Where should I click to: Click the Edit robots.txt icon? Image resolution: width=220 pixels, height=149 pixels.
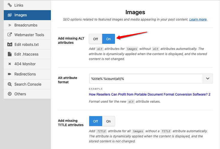pyautogui.click(x=10, y=44)
